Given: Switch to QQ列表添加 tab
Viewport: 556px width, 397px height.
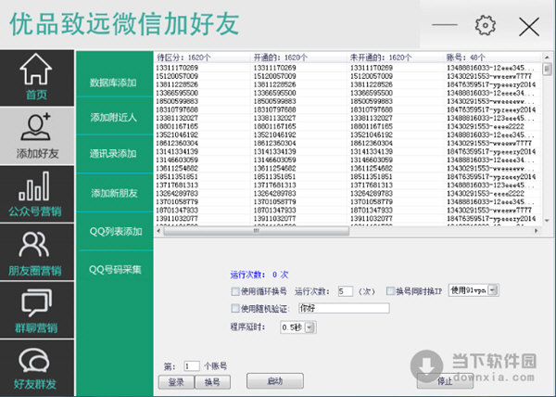Looking at the screenshot, I should [115, 231].
